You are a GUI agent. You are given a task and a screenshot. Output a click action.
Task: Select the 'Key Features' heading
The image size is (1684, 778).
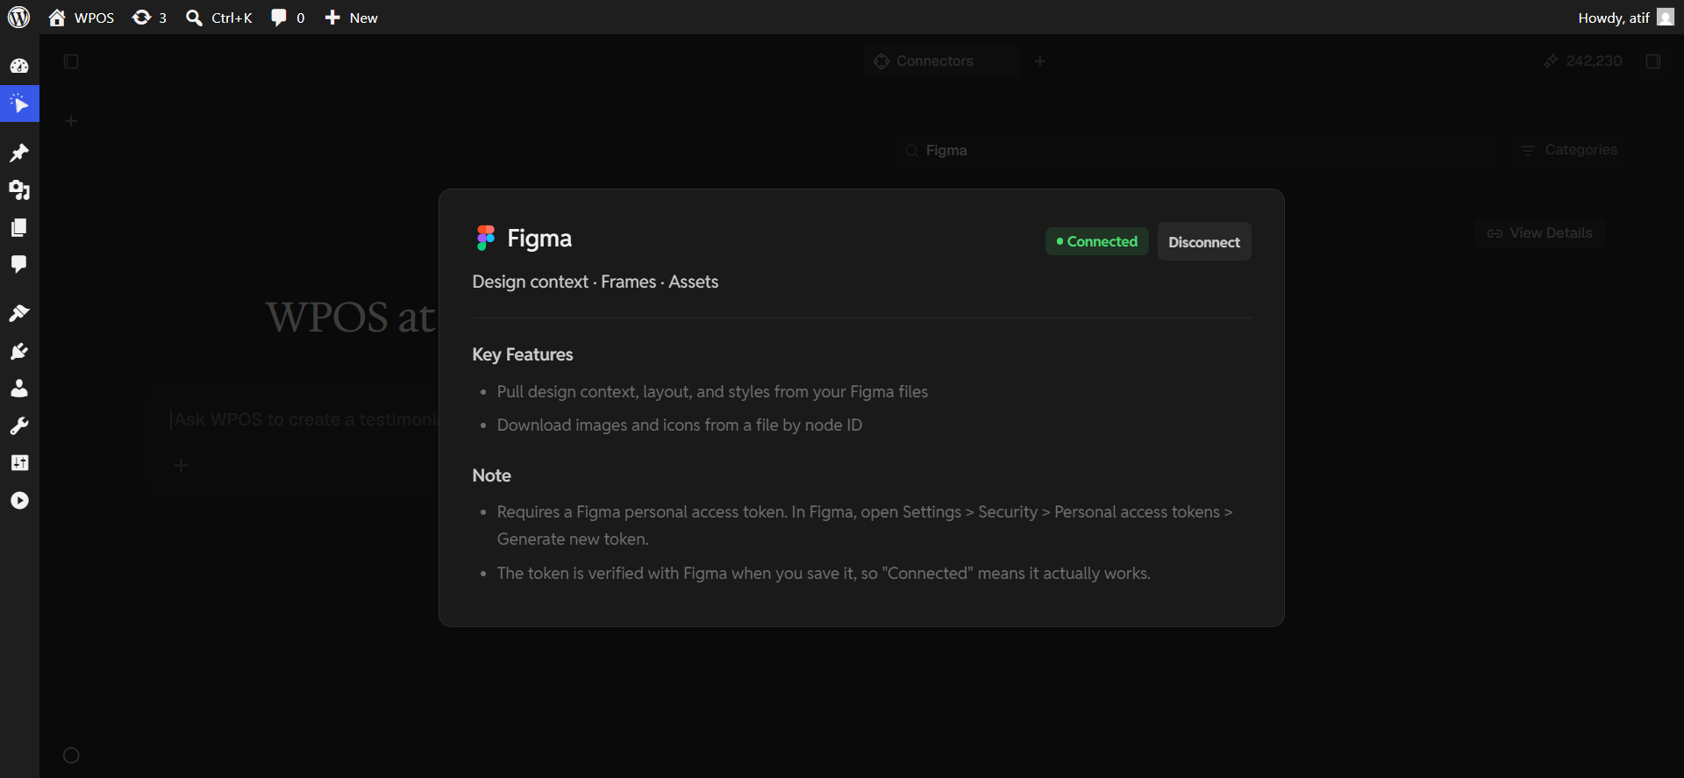point(523,354)
